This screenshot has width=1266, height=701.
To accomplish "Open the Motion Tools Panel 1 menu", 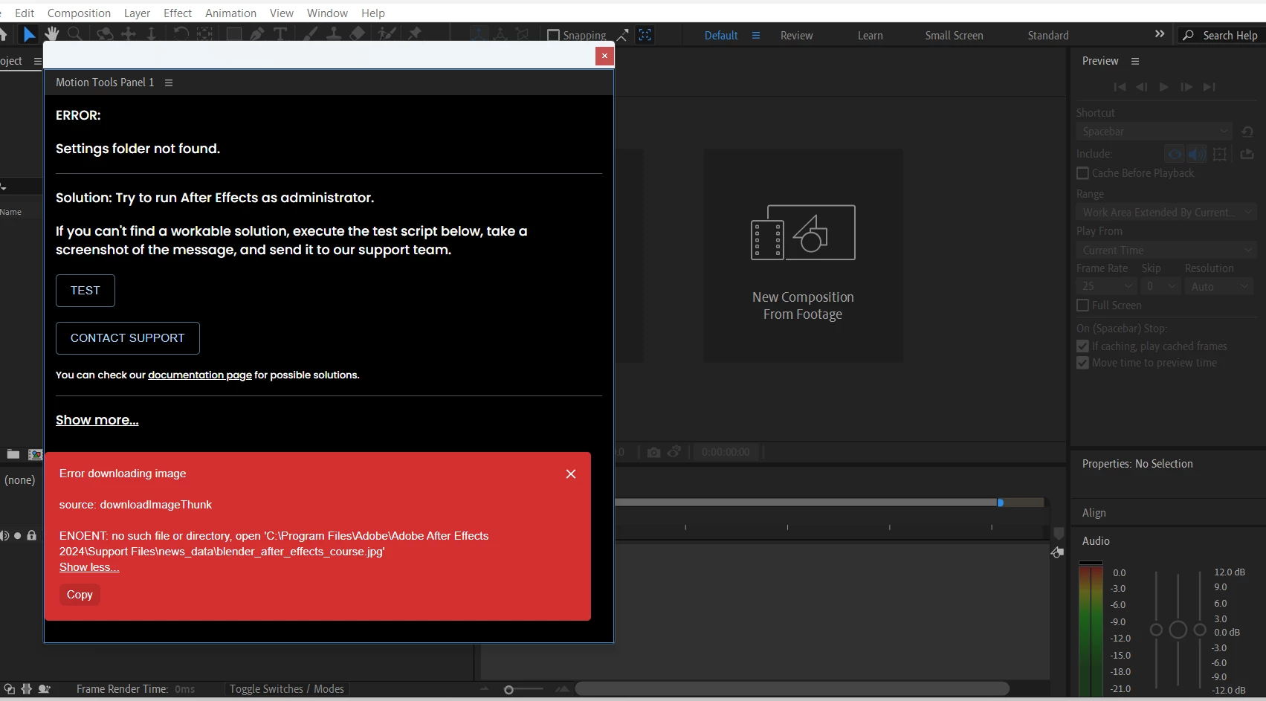I will [x=169, y=83].
